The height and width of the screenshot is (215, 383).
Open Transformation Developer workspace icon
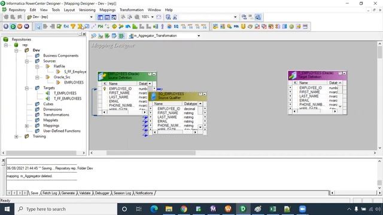pos(107,36)
